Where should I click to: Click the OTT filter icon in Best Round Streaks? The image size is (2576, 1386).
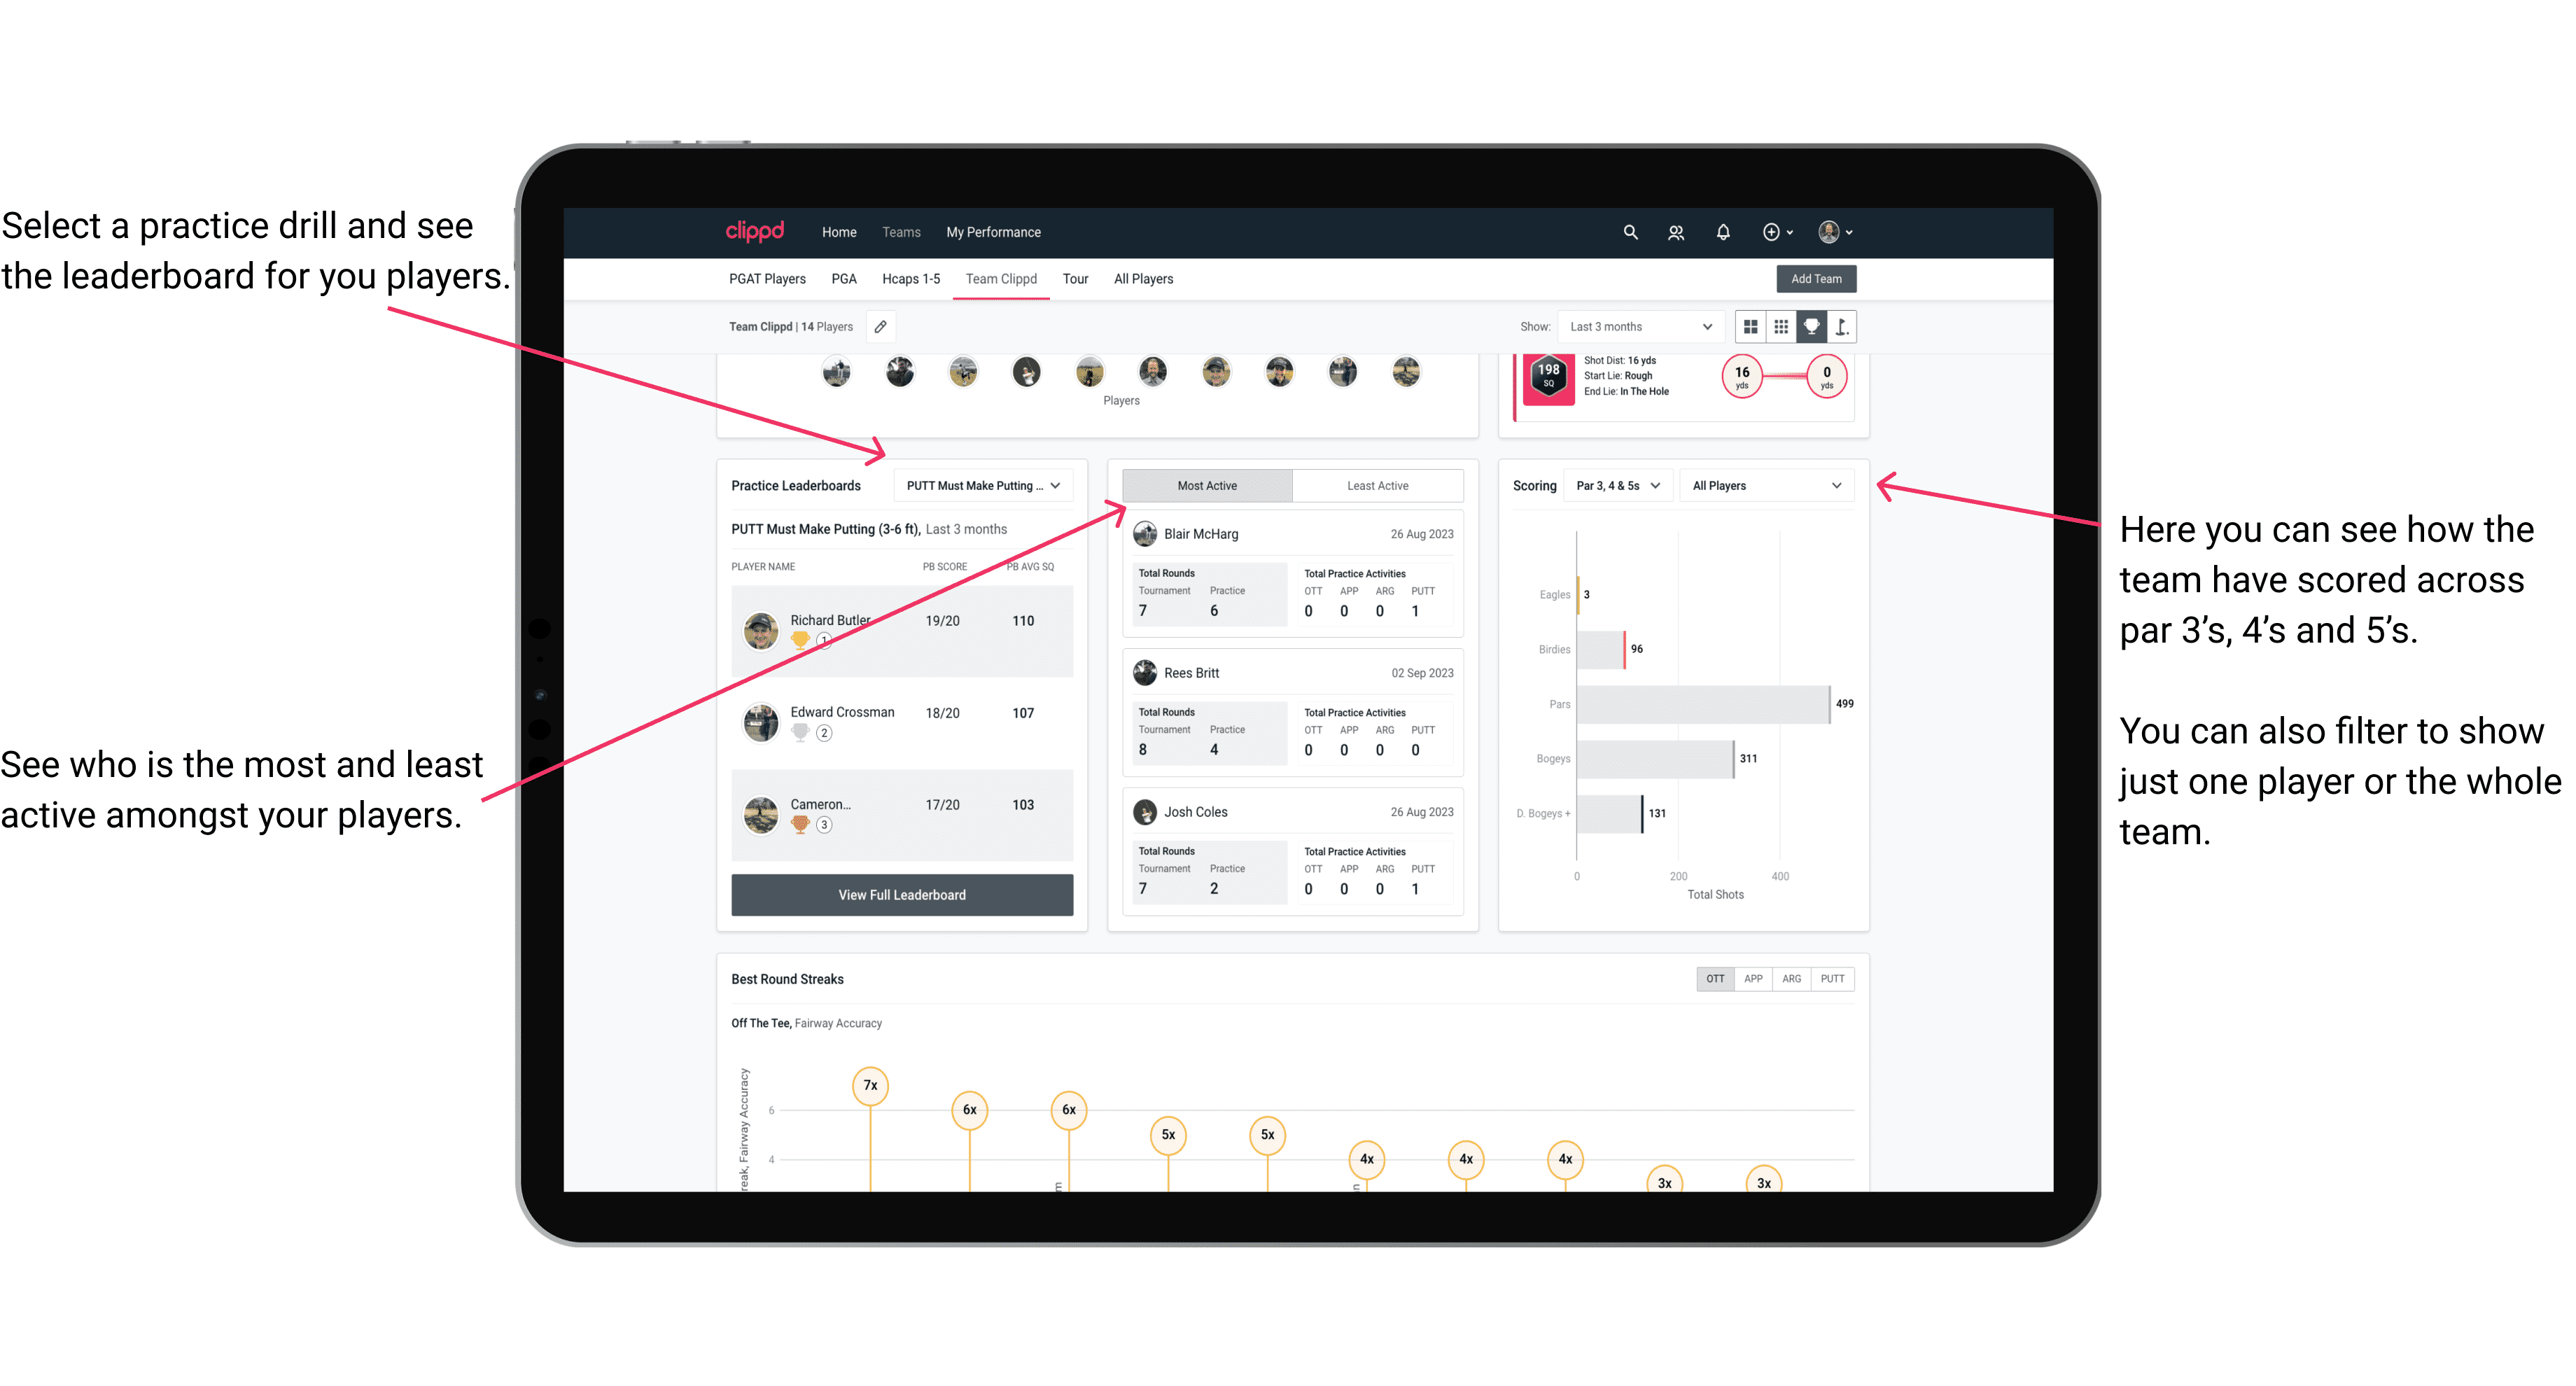coord(1711,980)
